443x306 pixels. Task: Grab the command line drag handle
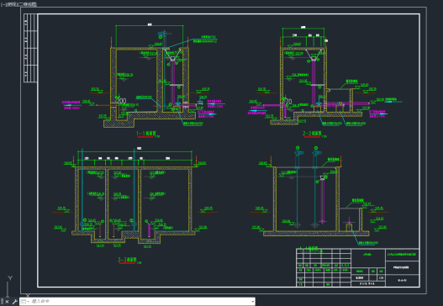pyautogui.click(x=2, y=302)
